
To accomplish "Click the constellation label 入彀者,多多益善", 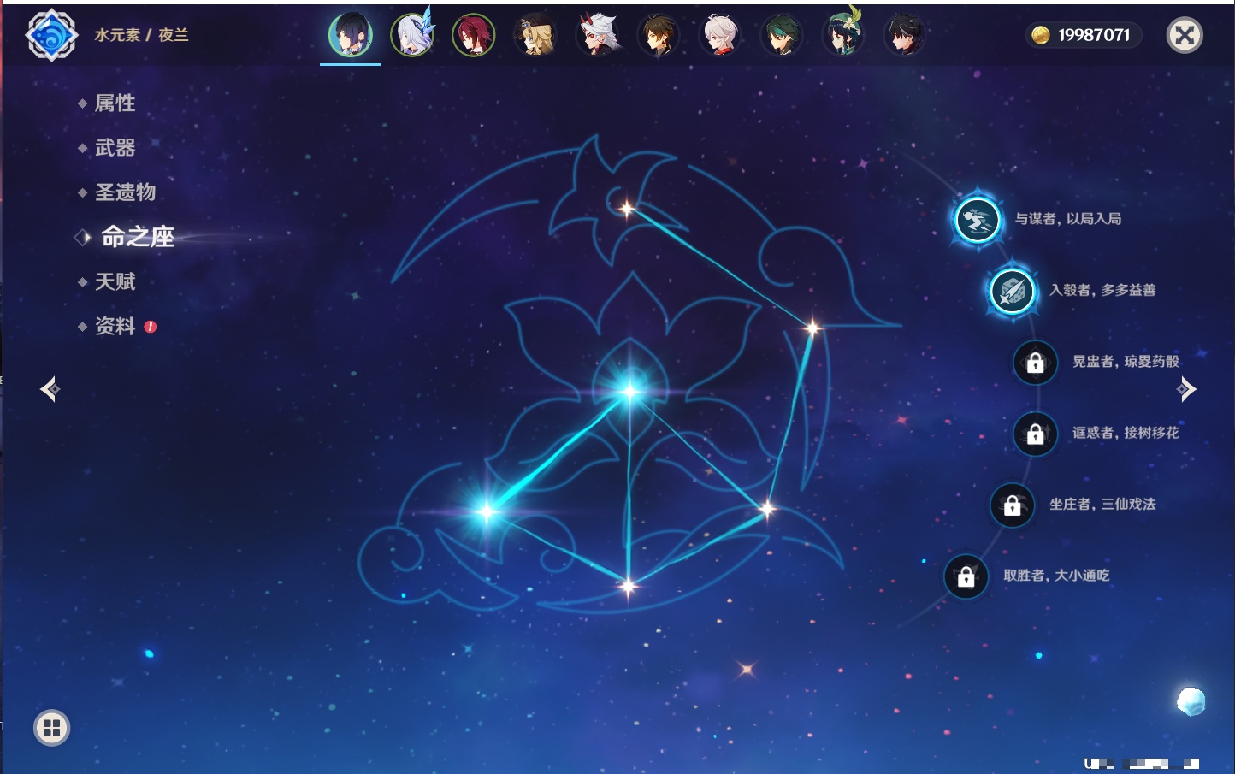I will click(1102, 290).
